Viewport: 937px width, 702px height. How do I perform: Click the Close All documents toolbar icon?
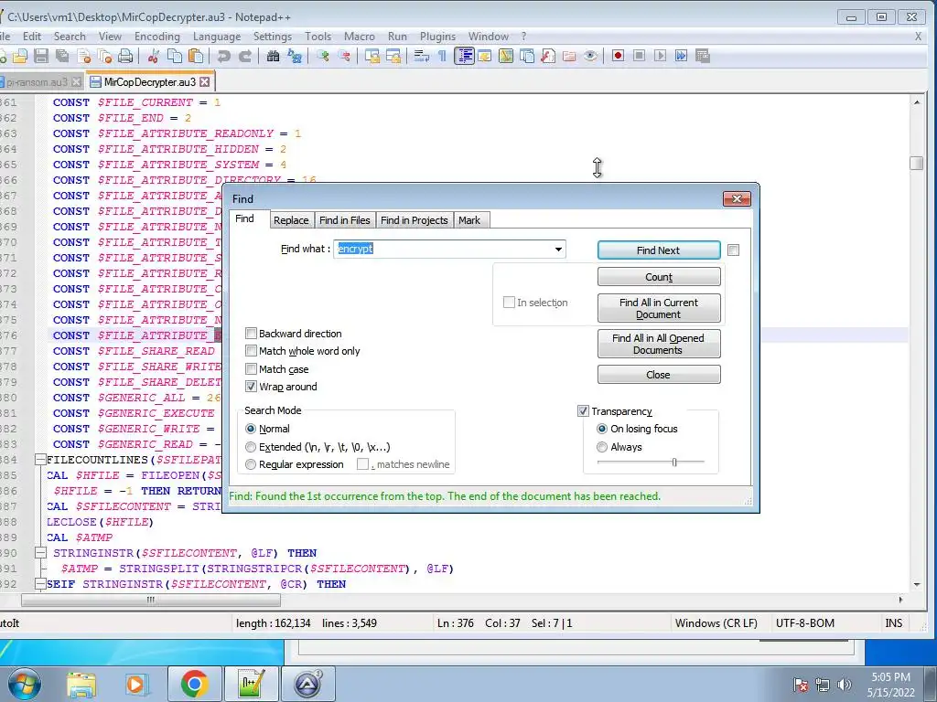tap(105, 56)
